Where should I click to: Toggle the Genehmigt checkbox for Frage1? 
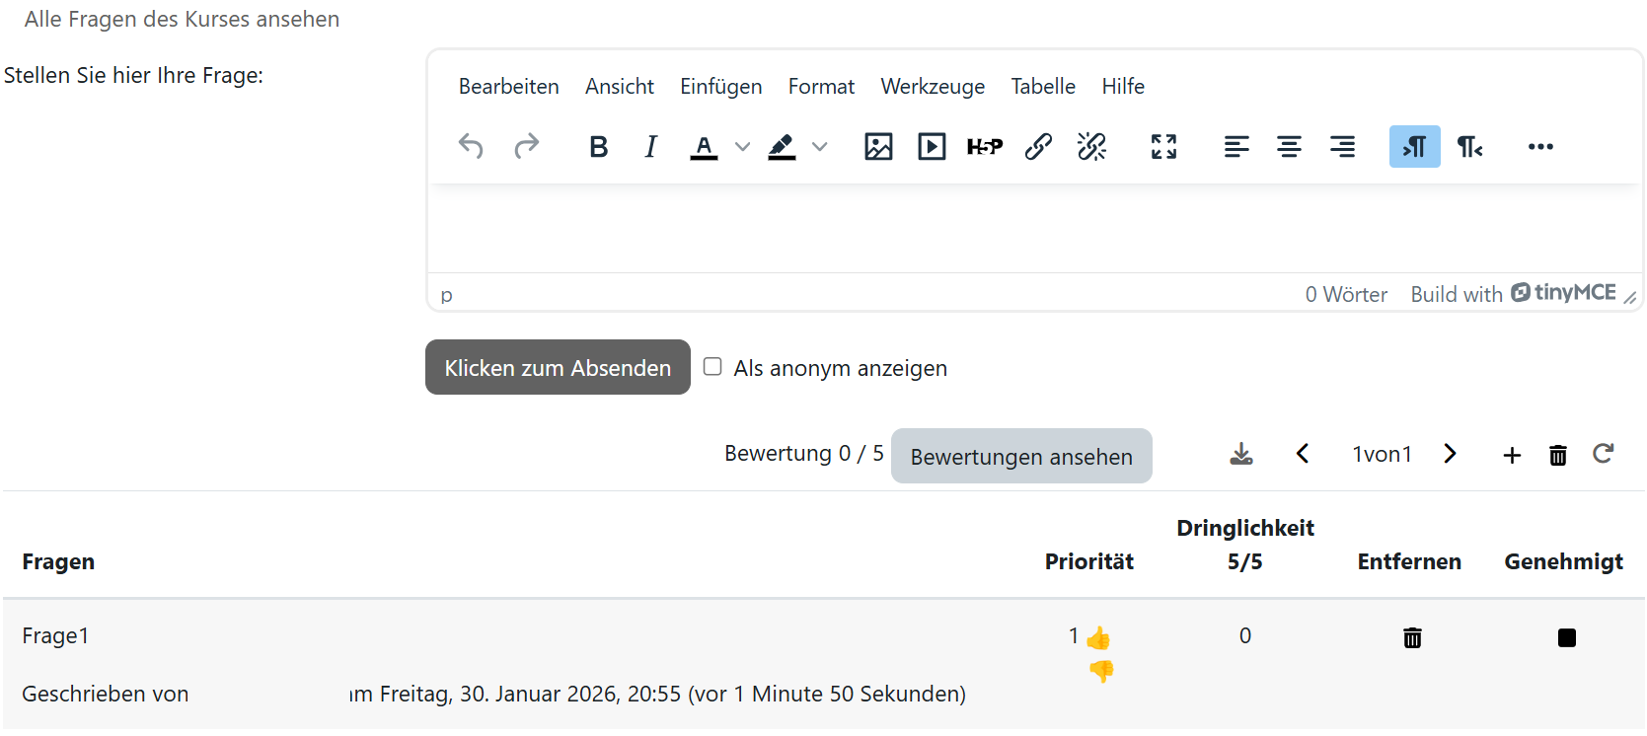pos(1566,638)
